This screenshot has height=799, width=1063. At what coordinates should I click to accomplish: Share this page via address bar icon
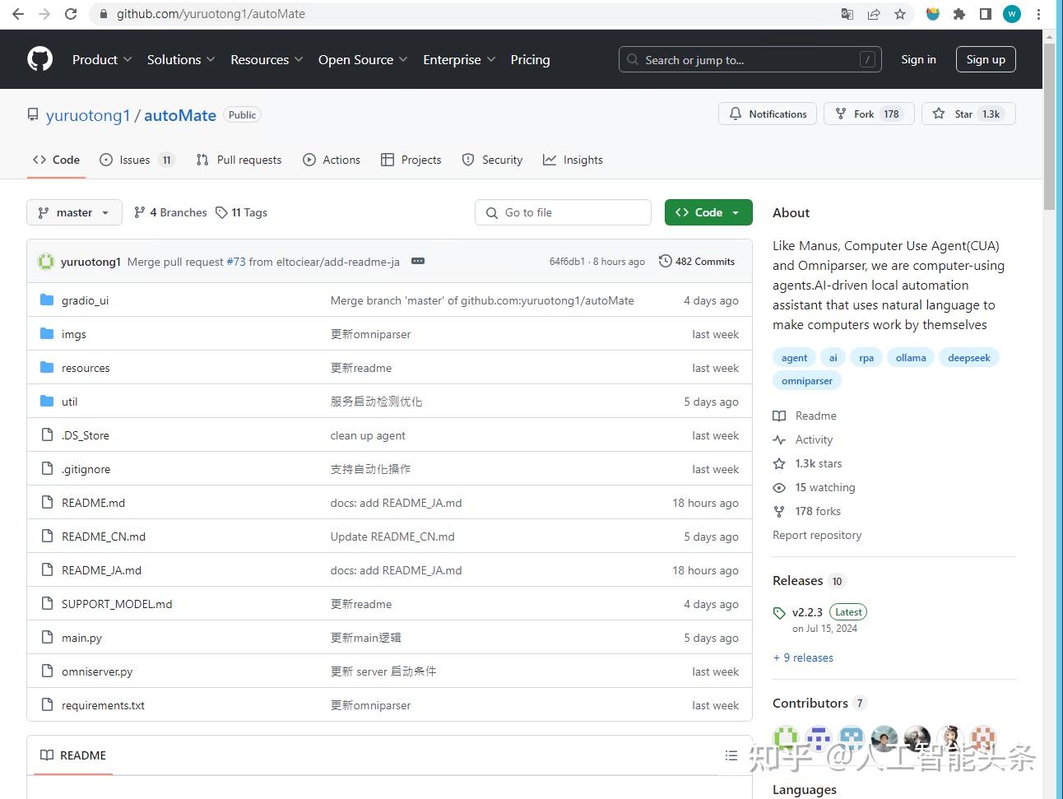tap(874, 14)
